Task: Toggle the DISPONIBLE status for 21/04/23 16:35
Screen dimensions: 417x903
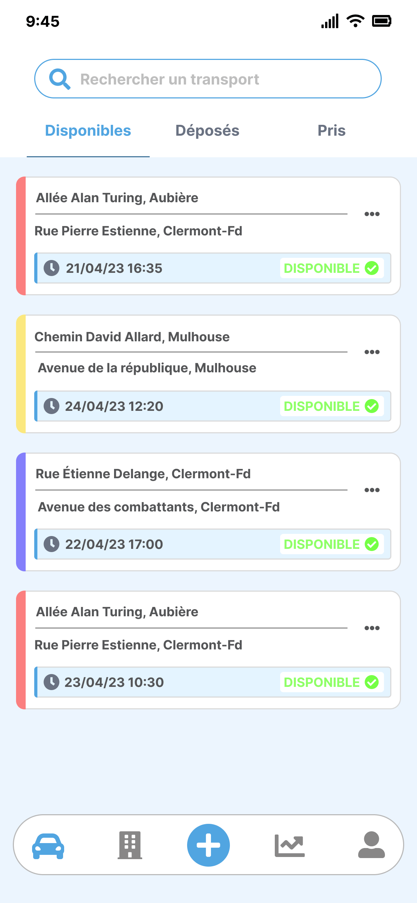Action: (331, 268)
